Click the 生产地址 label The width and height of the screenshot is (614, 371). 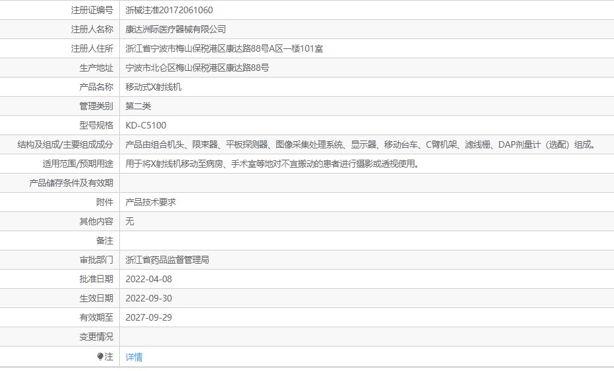(x=96, y=68)
